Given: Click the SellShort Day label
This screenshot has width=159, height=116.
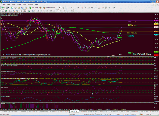Looking at the screenshot, I should coord(142,54).
